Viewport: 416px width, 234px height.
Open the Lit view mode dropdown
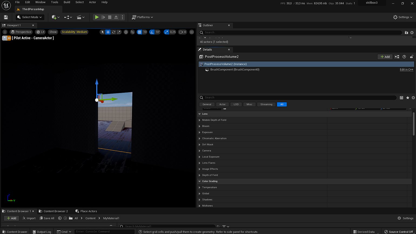click(x=41, y=32)
